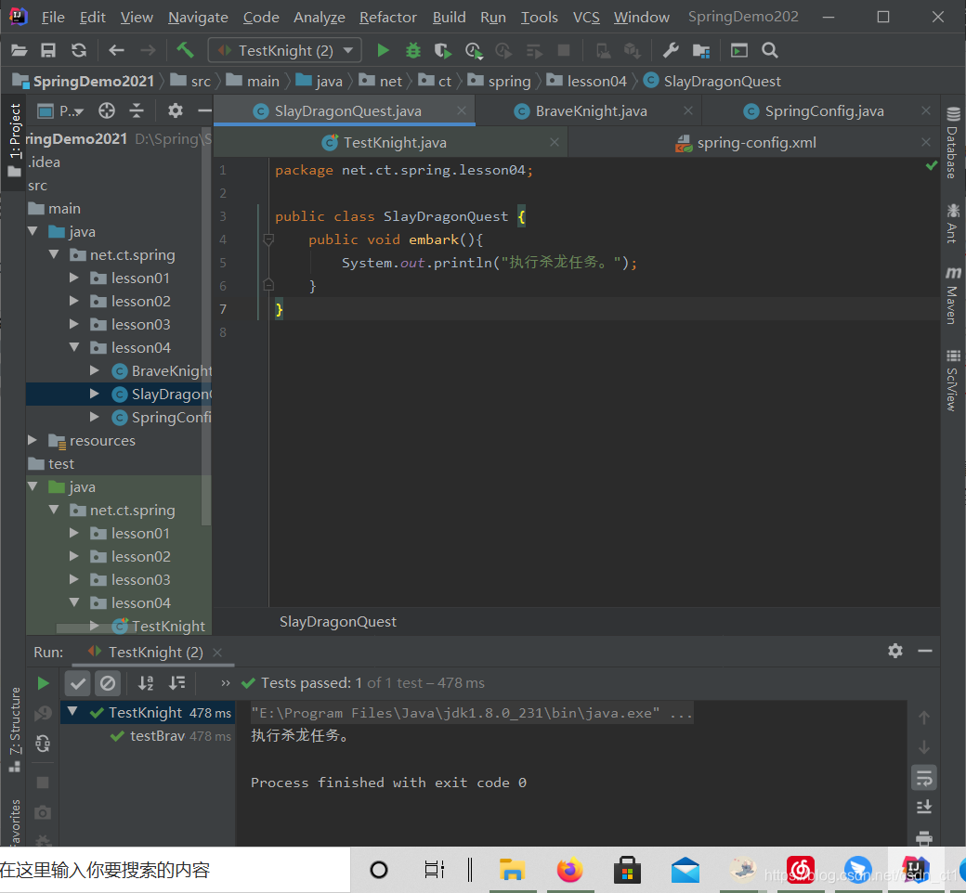Click the scroll to end icon in console
The image size is (966, 893).
[x=924, y=808]
